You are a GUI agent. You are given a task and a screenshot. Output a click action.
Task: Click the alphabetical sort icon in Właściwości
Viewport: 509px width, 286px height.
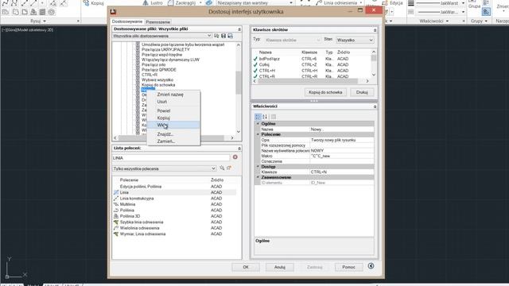265,117
